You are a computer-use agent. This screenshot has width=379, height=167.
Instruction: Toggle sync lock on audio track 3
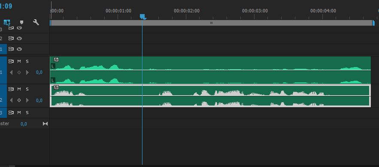11,112
